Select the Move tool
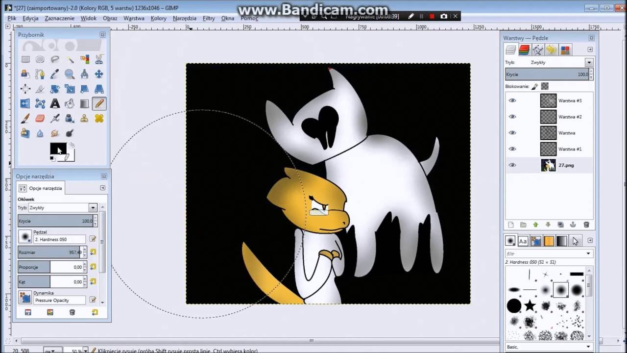The image size is (627, 353). [99, 74]
